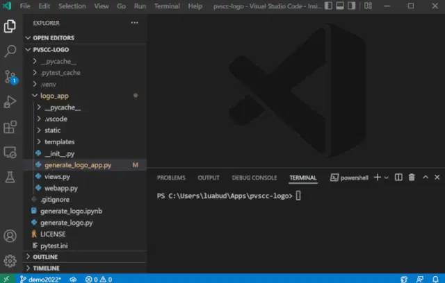This screenshot has height=283, width=445.
Task: Open terminal launch profile dropdown arrow
Action: click(387, 178)
